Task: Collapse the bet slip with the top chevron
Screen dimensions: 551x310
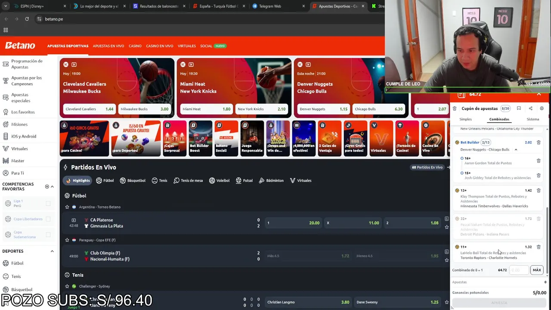Action: click(539, 94)
